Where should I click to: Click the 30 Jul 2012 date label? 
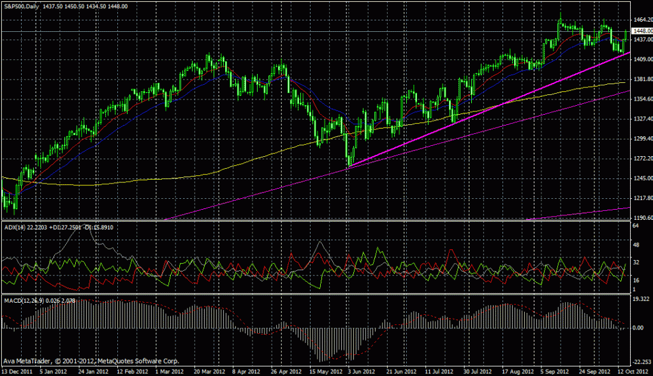478,370
